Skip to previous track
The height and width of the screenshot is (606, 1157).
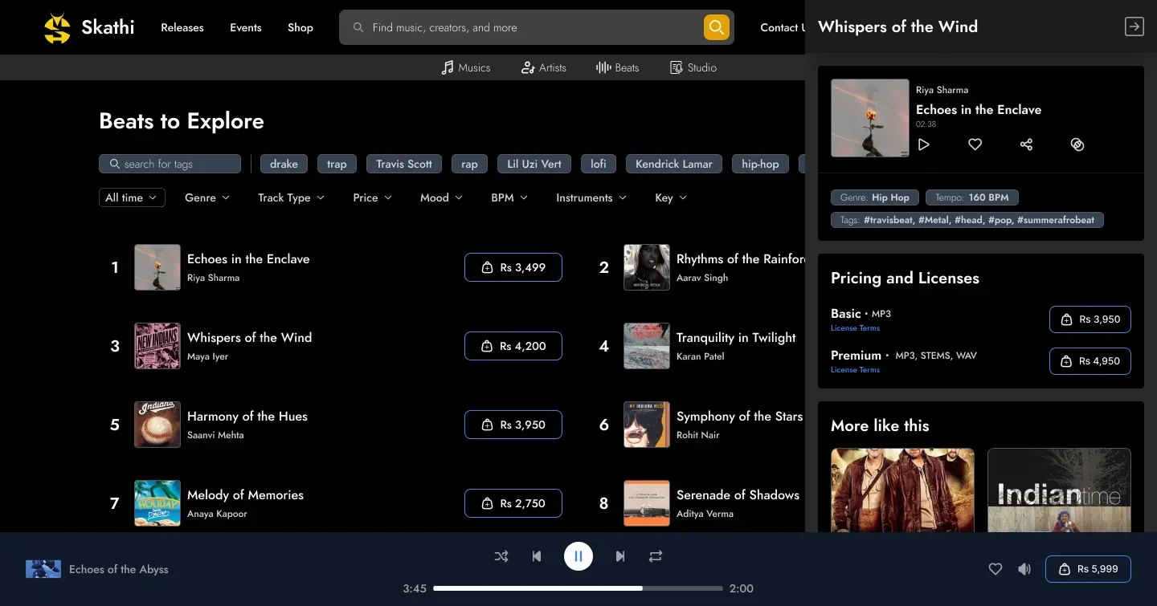[537, 556]
